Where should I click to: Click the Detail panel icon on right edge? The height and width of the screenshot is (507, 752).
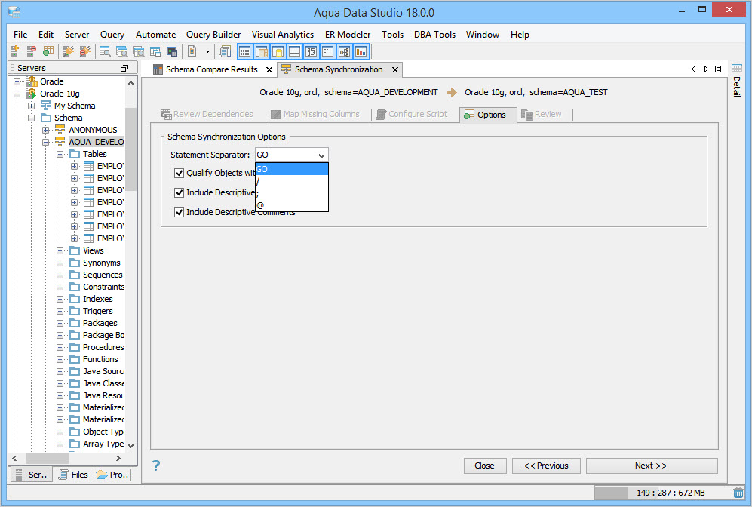click(737, 68)
